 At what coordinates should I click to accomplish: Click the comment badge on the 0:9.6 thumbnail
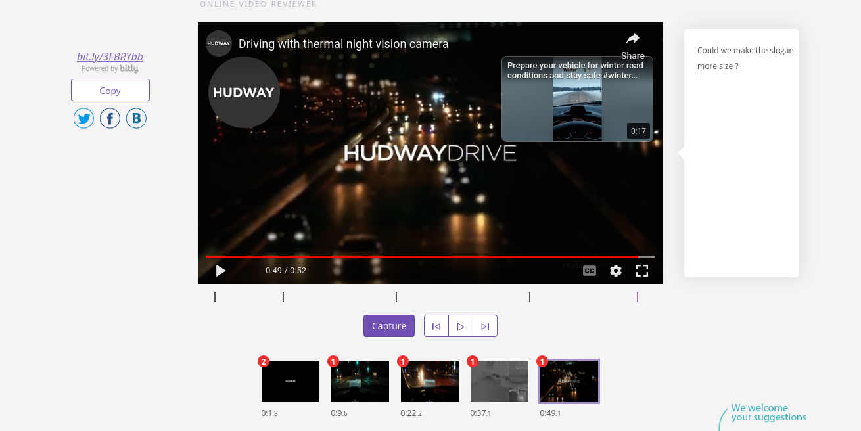[333, 361]
